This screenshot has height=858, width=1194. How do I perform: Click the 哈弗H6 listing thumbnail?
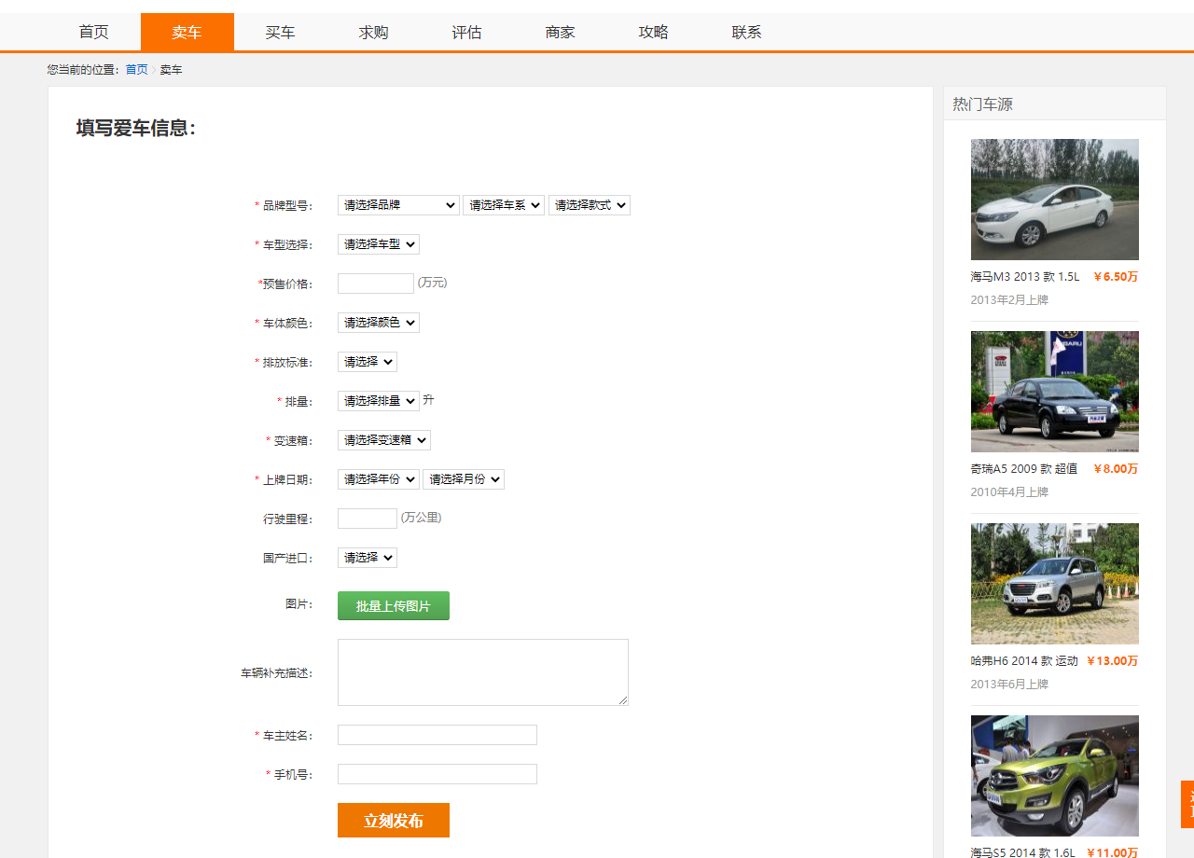[1054, 583]
